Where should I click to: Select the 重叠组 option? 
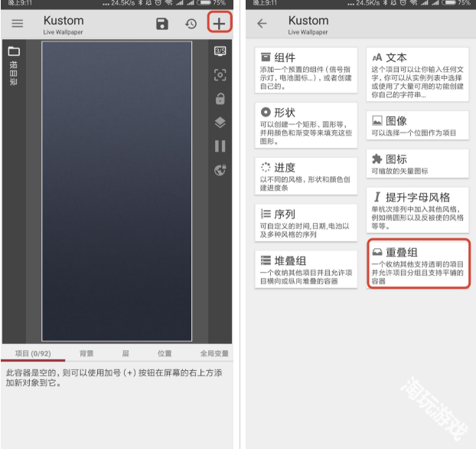pos(418,264)
